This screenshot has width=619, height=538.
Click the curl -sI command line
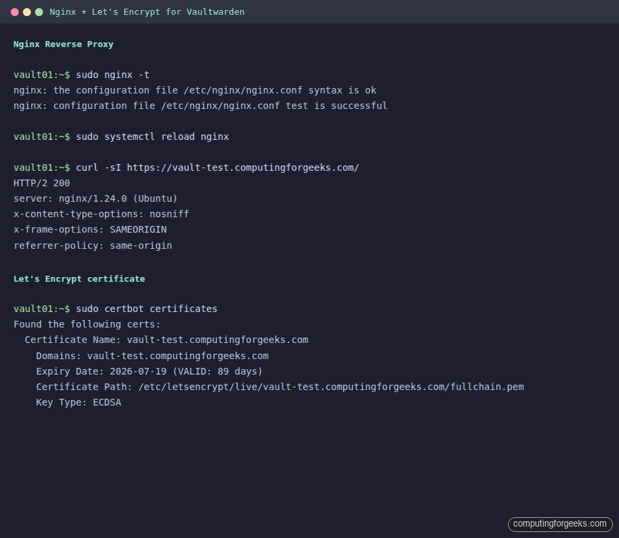coord(186,167)
